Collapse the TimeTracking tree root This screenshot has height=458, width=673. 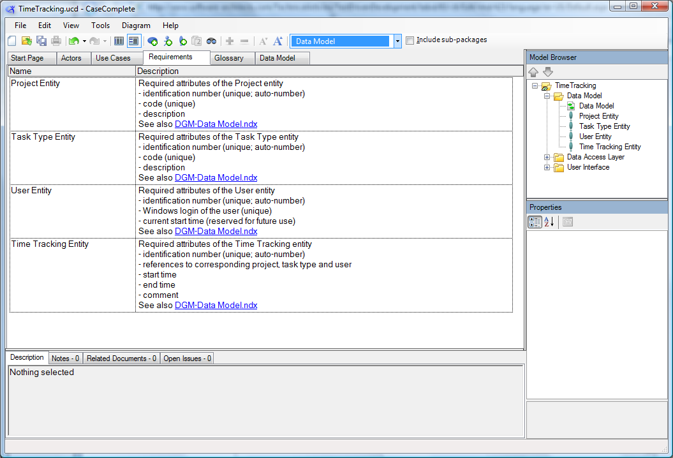[x=535, y=86]
